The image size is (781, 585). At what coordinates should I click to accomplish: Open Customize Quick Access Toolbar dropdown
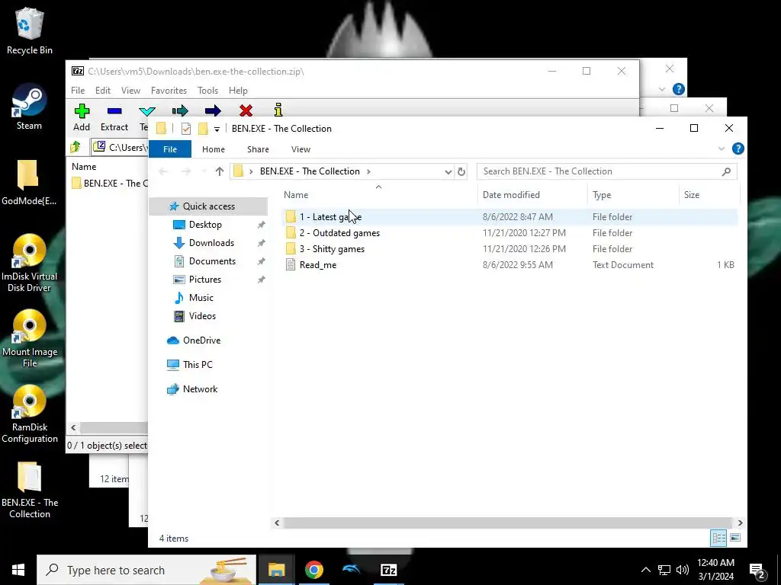pyautogui.click(x=217, y=129)
